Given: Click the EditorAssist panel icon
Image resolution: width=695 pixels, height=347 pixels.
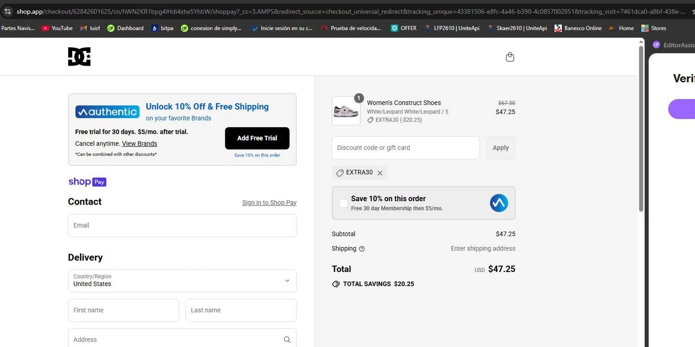Looking at the screenshot, I should coord(656,45).
